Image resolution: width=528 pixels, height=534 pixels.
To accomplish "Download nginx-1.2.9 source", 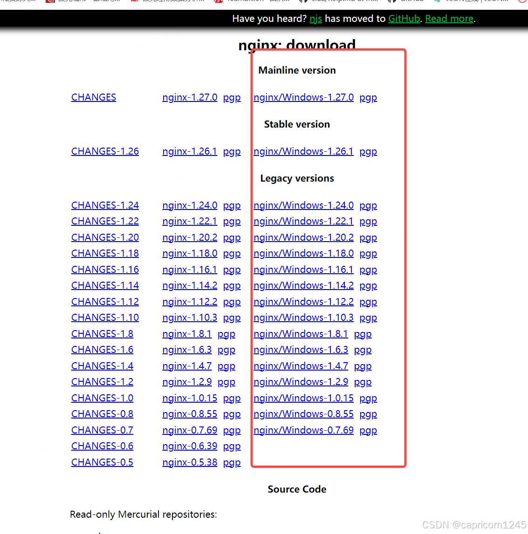I will click(187, 382).
